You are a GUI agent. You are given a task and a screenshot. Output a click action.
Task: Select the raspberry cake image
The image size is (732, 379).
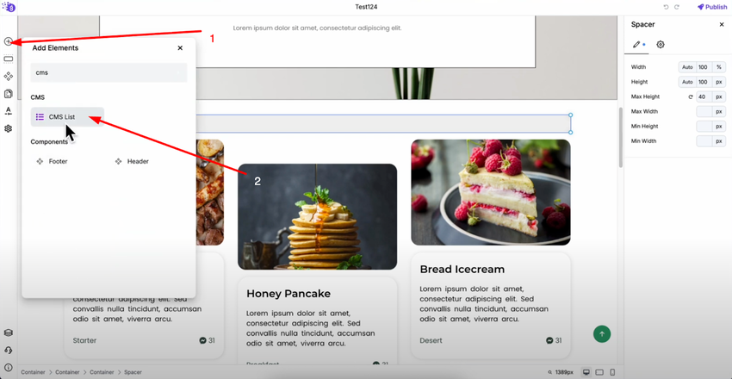(491, 192)
